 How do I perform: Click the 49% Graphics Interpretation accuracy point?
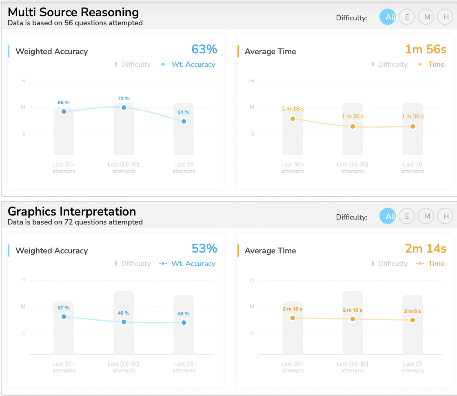point(124,322)
